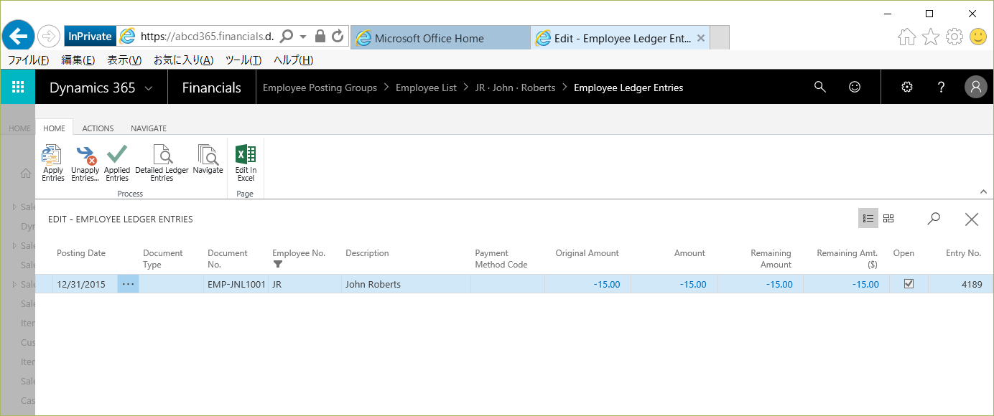Sort by the Entry No. column header
Image resolution: width=994 pixels, height=416 pixels.
point(964,253)
